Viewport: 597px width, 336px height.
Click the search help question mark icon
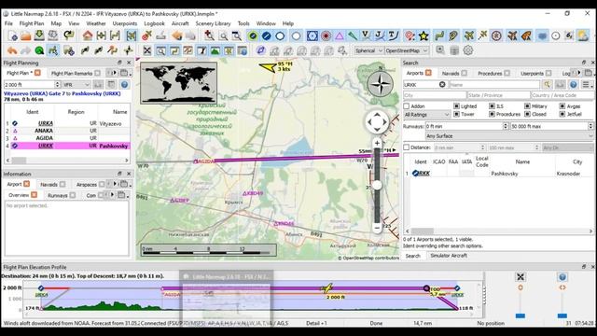(x=574, y=85)
